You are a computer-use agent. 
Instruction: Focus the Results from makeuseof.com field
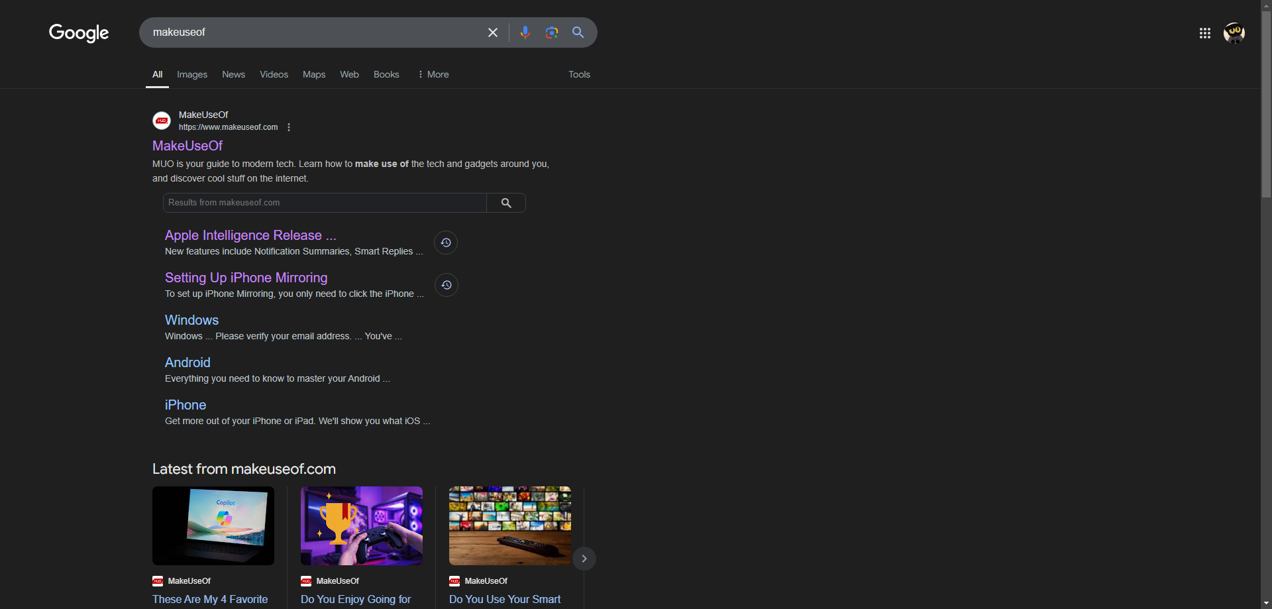pos(325,203)
